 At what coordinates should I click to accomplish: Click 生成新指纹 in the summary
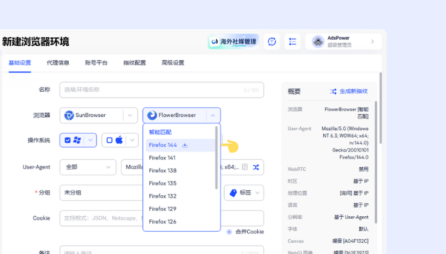[354, 91]
